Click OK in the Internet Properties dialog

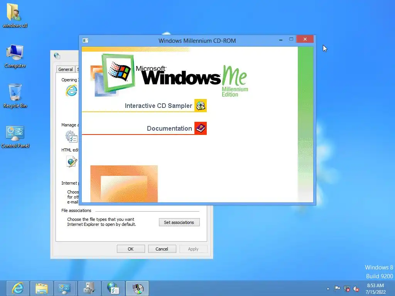pyautogui.click(x=131, y=249)
